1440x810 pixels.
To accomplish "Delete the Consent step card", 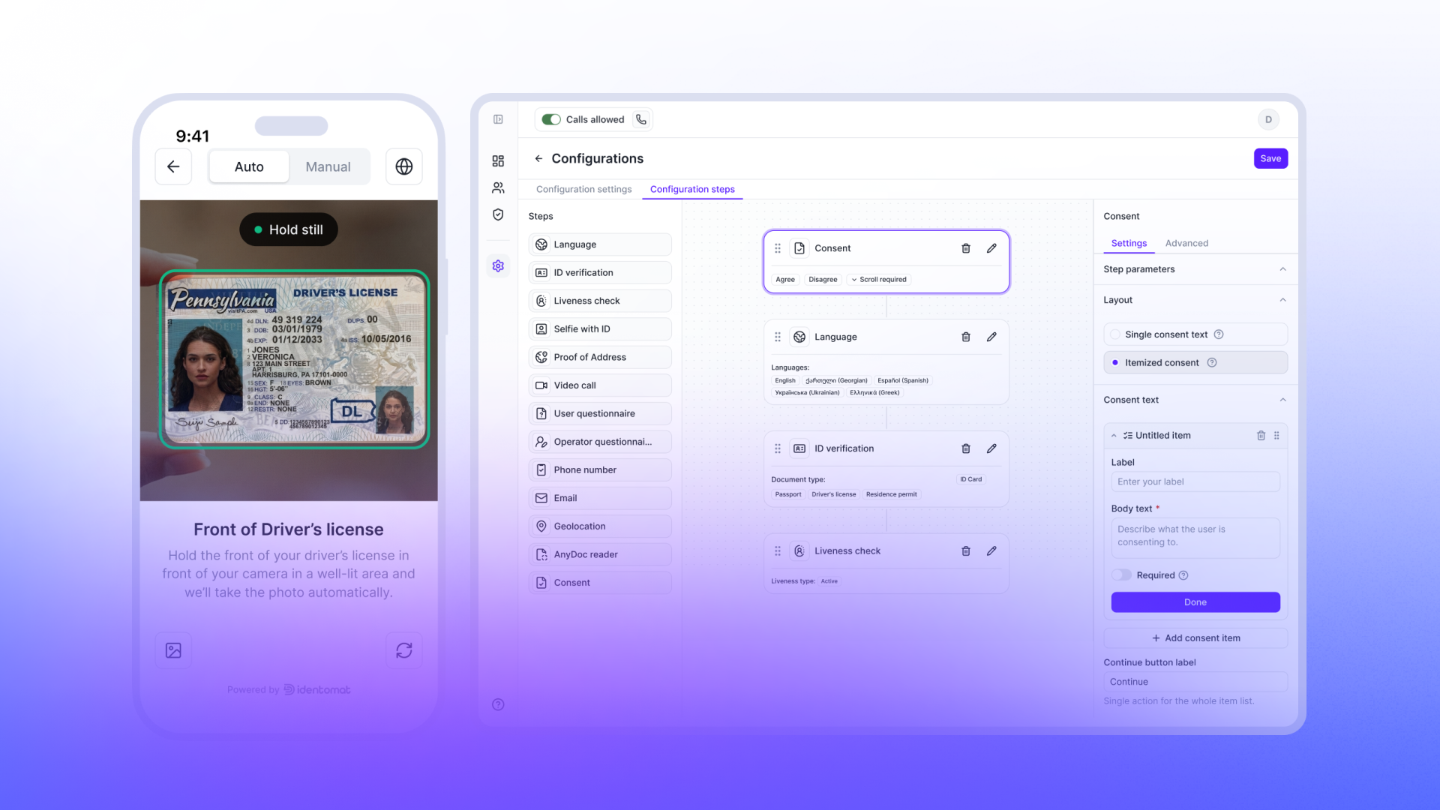I will pyautogui.click(x=966, y=248).
